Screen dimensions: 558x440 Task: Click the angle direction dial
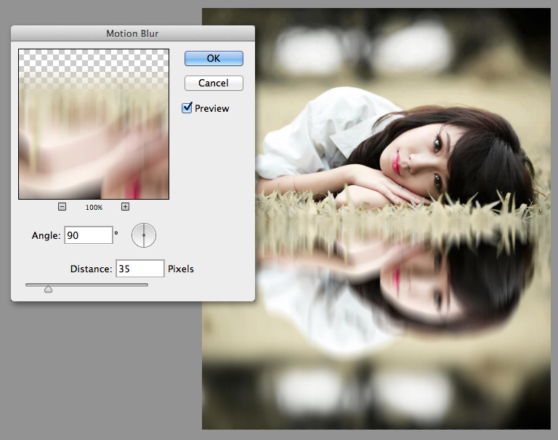[144, 235]
